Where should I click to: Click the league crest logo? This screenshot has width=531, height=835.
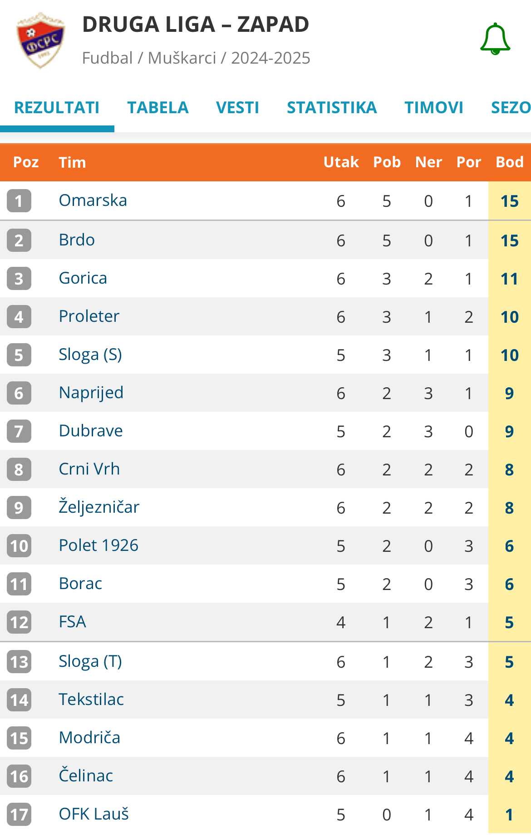(41, 40)
